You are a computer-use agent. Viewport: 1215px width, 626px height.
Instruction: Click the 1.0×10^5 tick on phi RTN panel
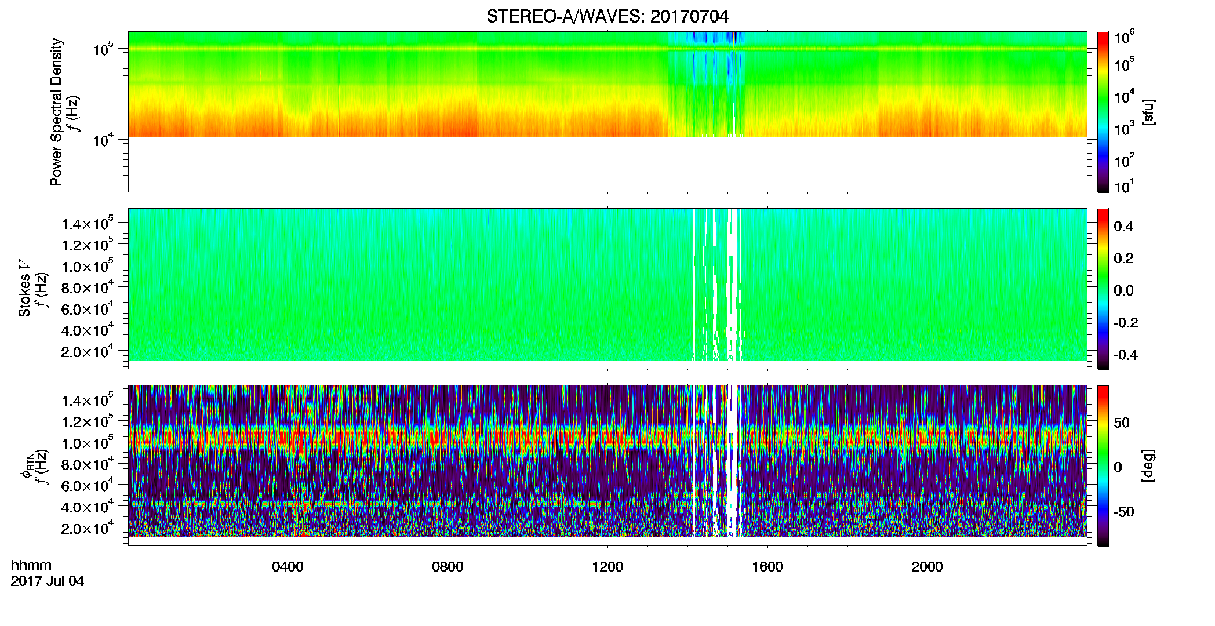click(88, 443)
